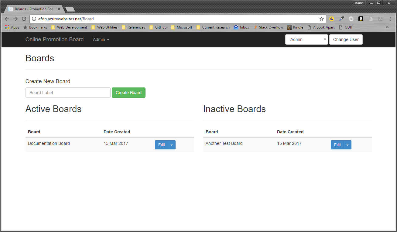397x232 pixels.
Task: Click the Amazon extension icon
Action: click(361, 19)
